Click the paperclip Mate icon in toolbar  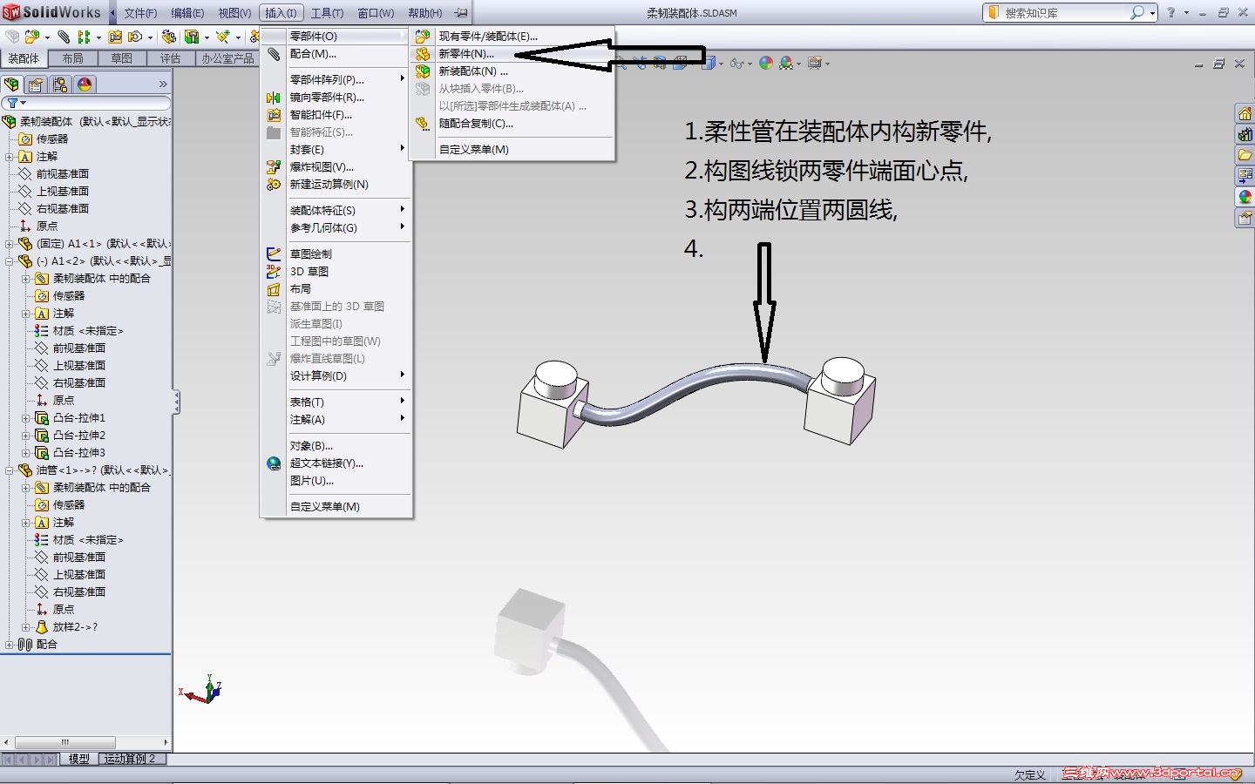point(64,37)
